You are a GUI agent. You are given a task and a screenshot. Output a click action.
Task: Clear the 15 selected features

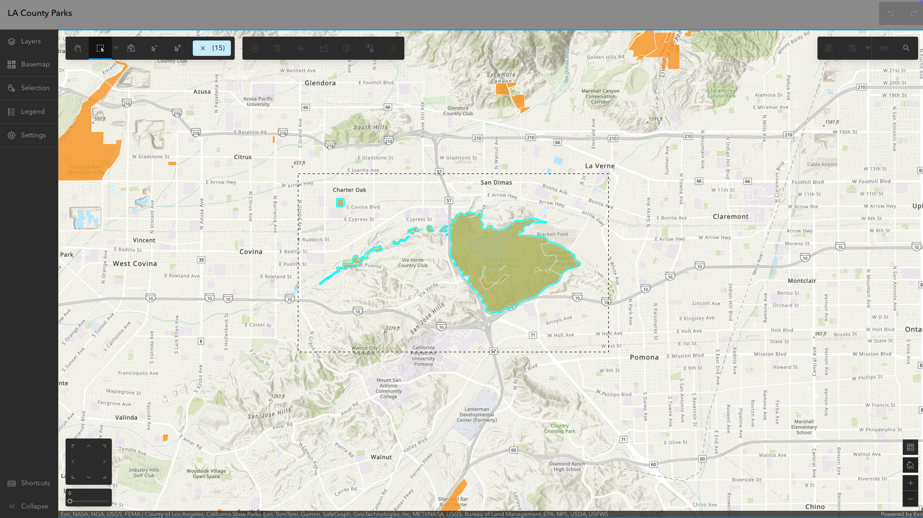[x=212, y=48]
